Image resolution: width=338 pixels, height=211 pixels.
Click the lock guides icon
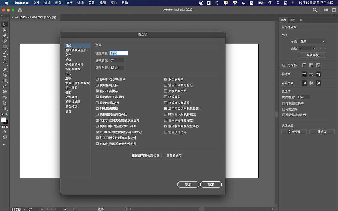(311, 74)
